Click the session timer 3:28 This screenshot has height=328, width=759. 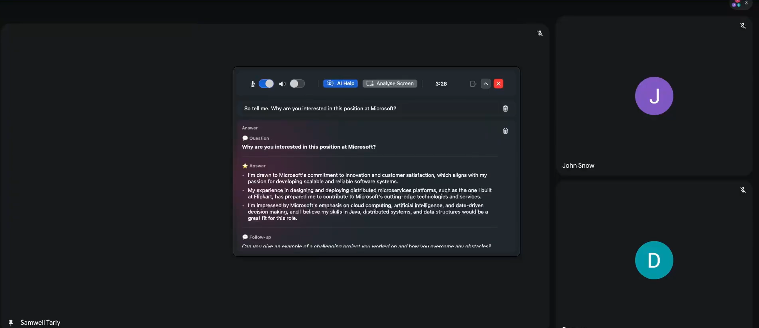tap(441, 84)
